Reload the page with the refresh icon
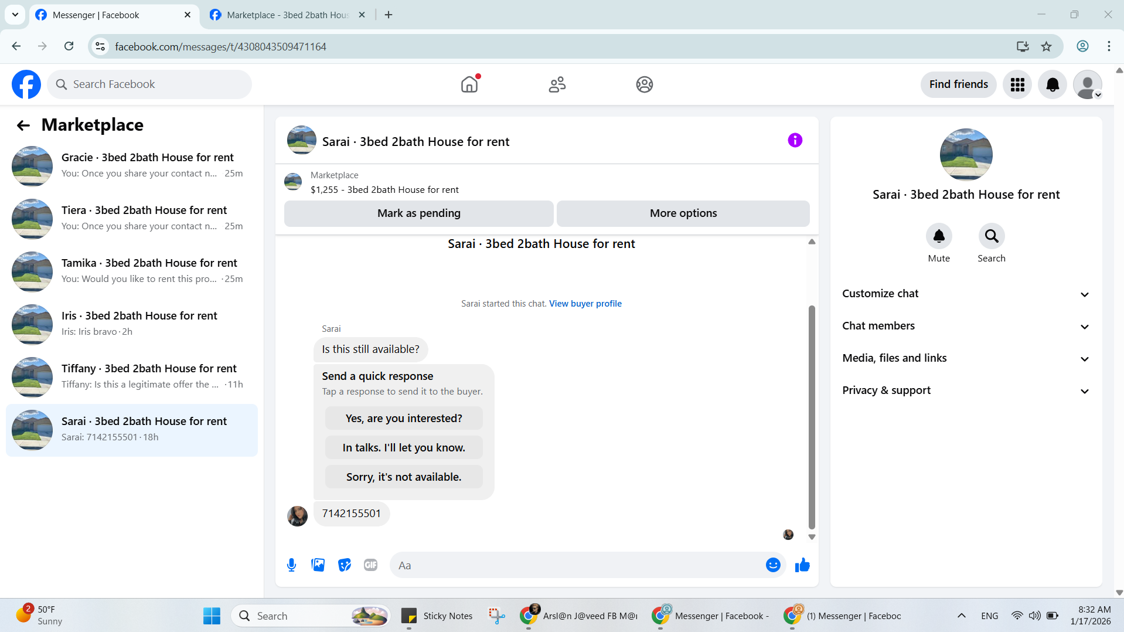 [x=69, y=46]
